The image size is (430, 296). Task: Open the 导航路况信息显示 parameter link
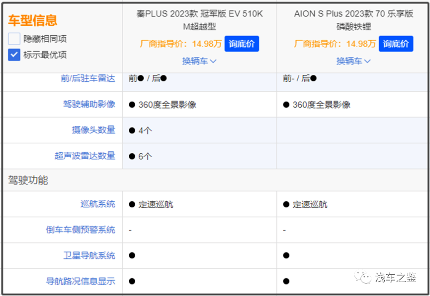tap(81, 281)
